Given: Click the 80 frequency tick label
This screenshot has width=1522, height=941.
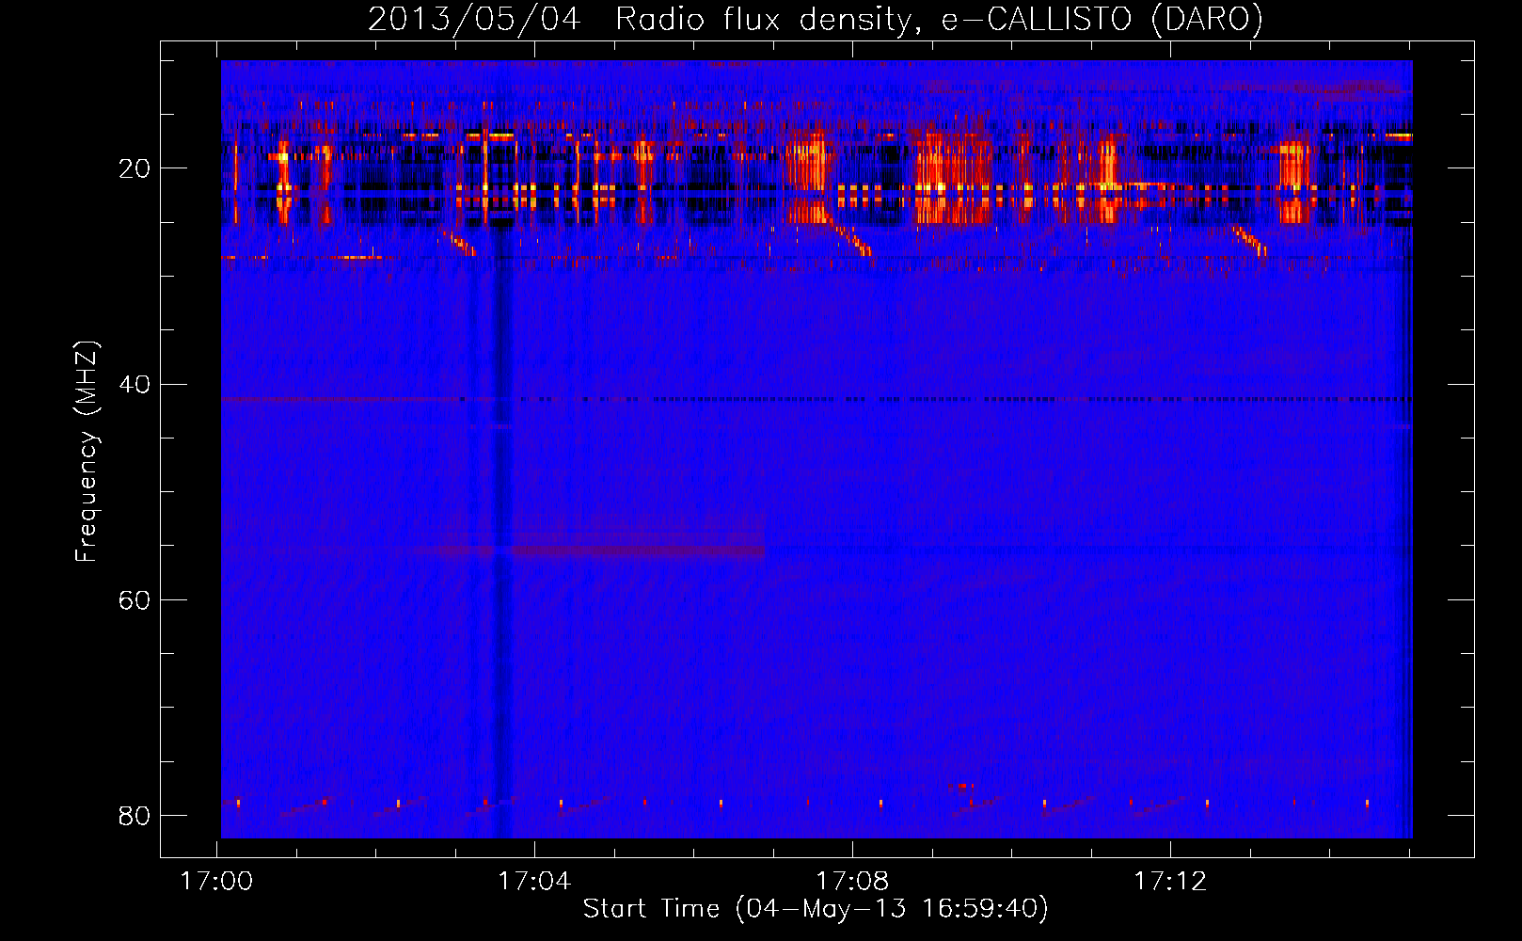Looking at the screenshot, I should pos(134,815).
